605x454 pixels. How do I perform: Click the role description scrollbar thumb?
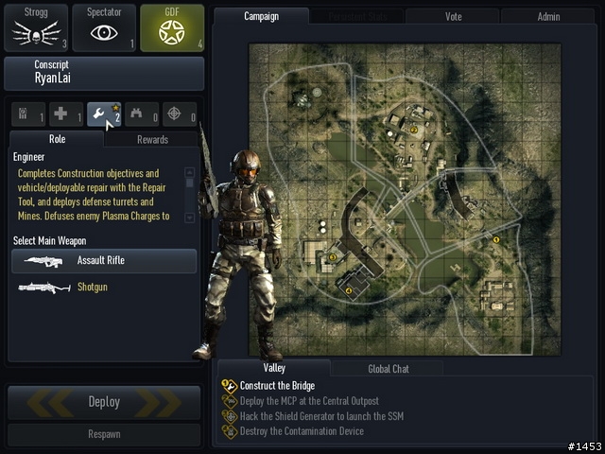pyautogui.click(x=189, y=183)
